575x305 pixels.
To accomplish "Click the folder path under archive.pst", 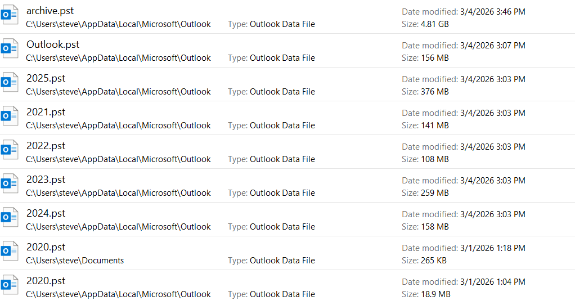I will click(119, 24).
